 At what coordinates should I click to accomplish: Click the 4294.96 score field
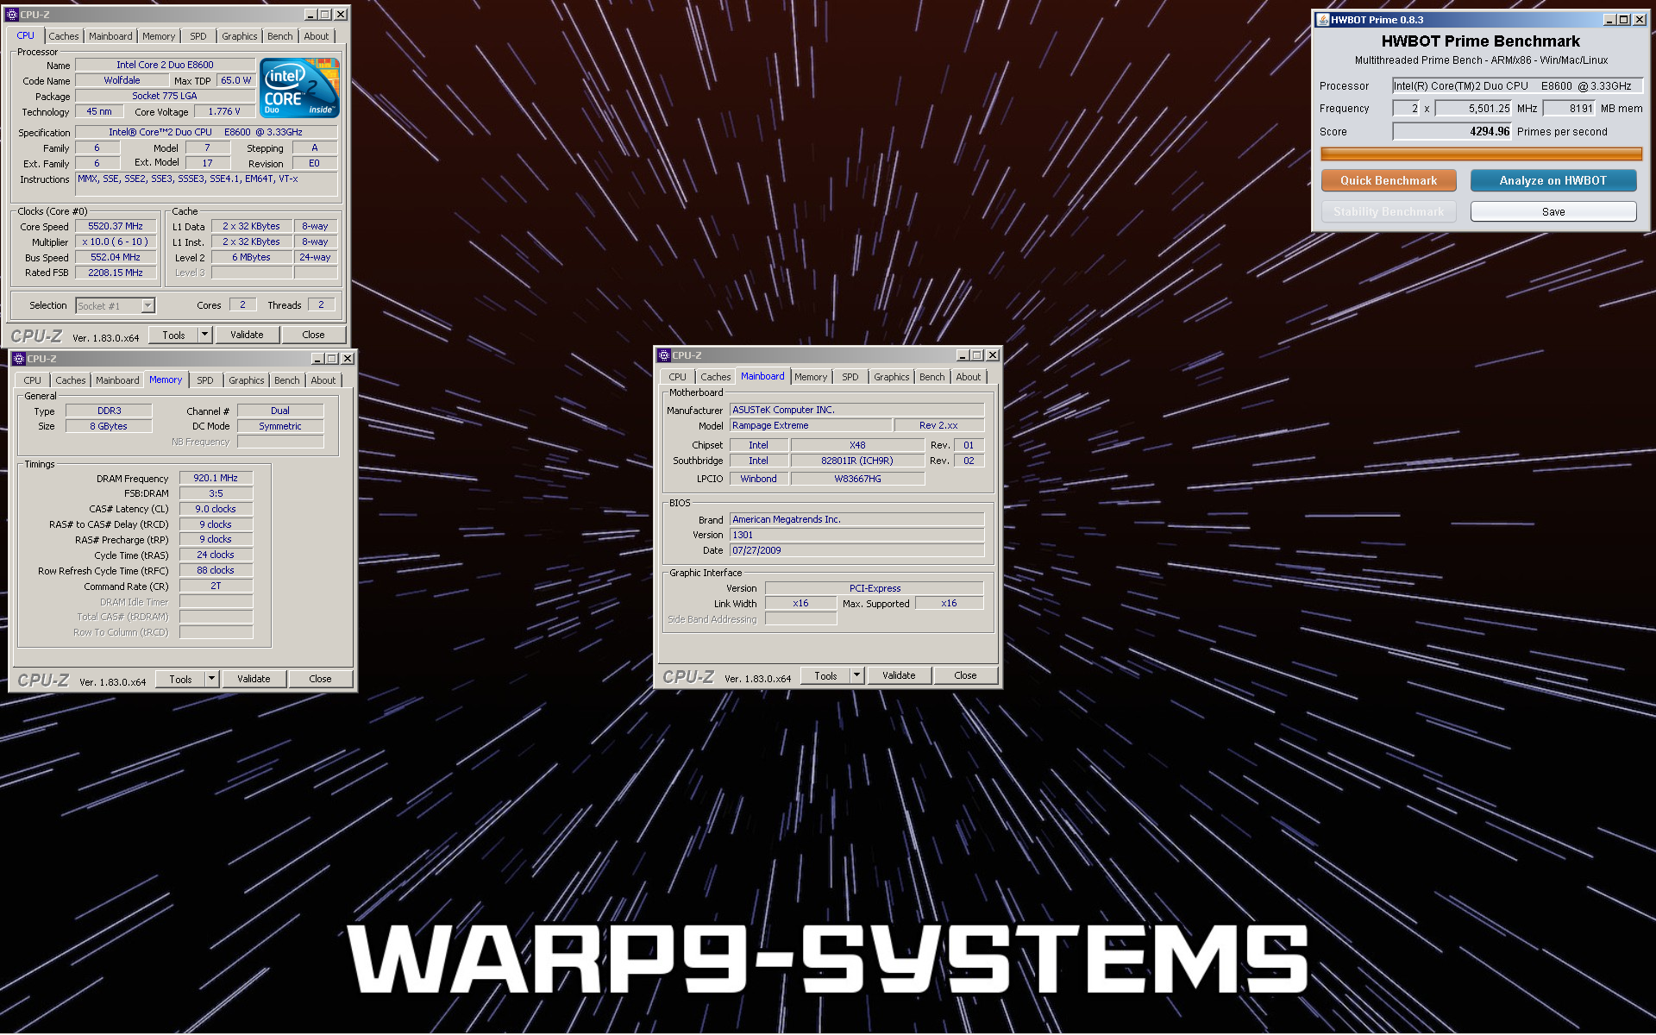click(x=1452, y=132)
